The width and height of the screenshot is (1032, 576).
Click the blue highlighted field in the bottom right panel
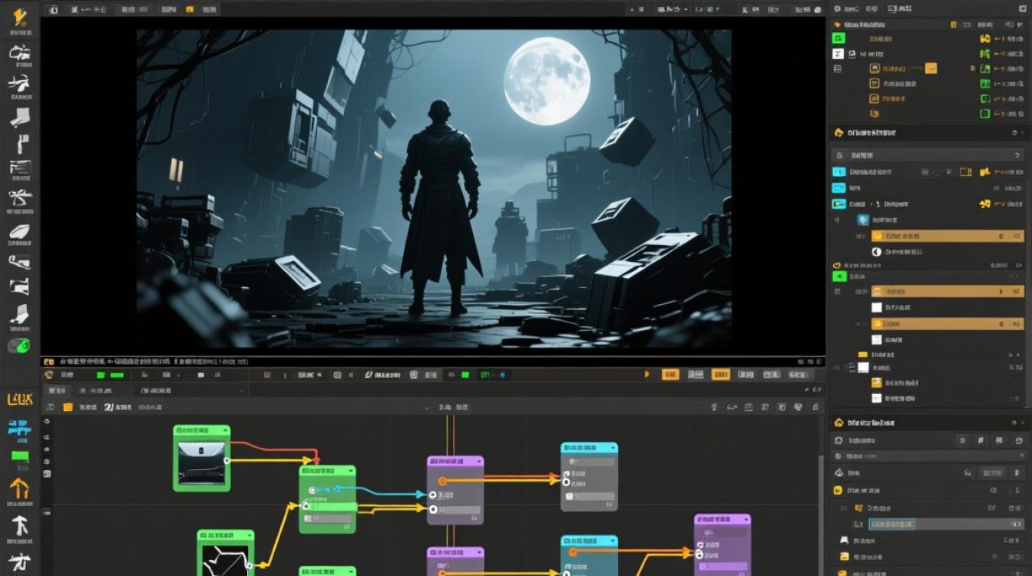point(891,524)
